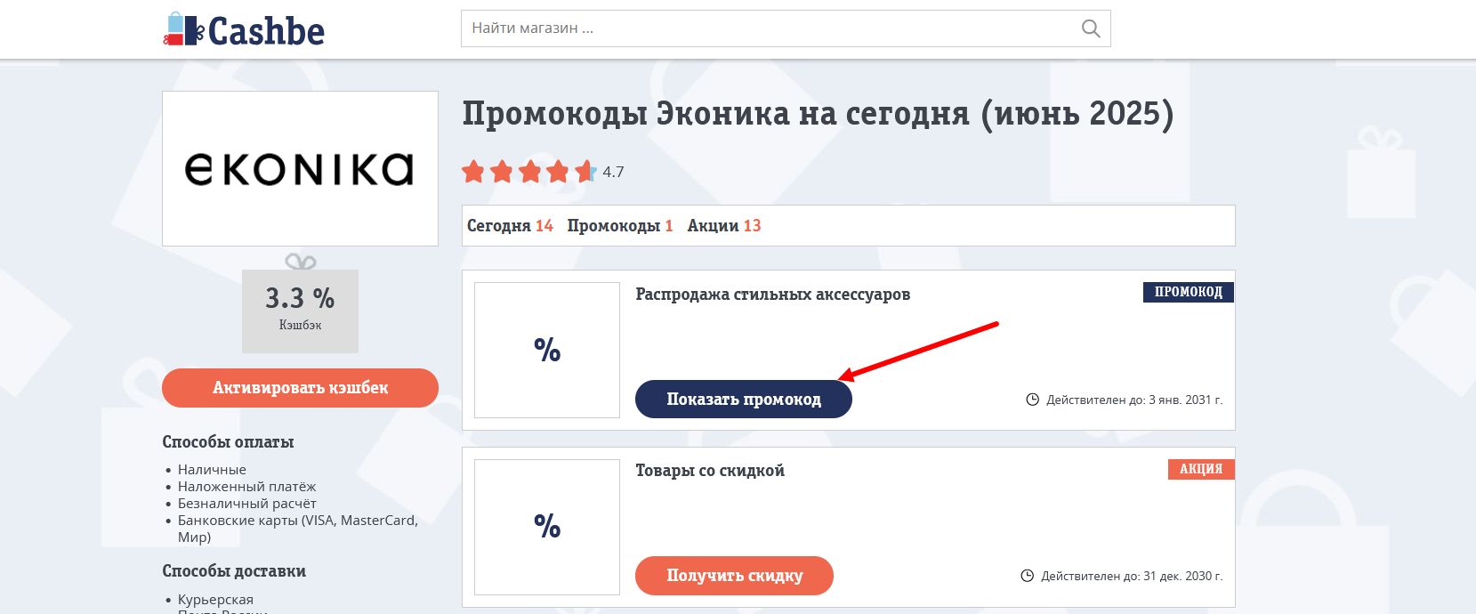This screenshot has width=1476, height=614.
Task: Click the clock icon next to '31 дек. 2030 г.'
Action: coord(1028,576)
